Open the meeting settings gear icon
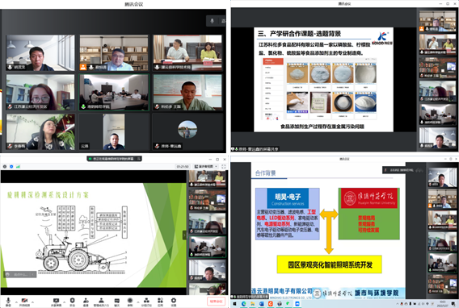Screen dimensions: 459x308 (x=174, y=302)
